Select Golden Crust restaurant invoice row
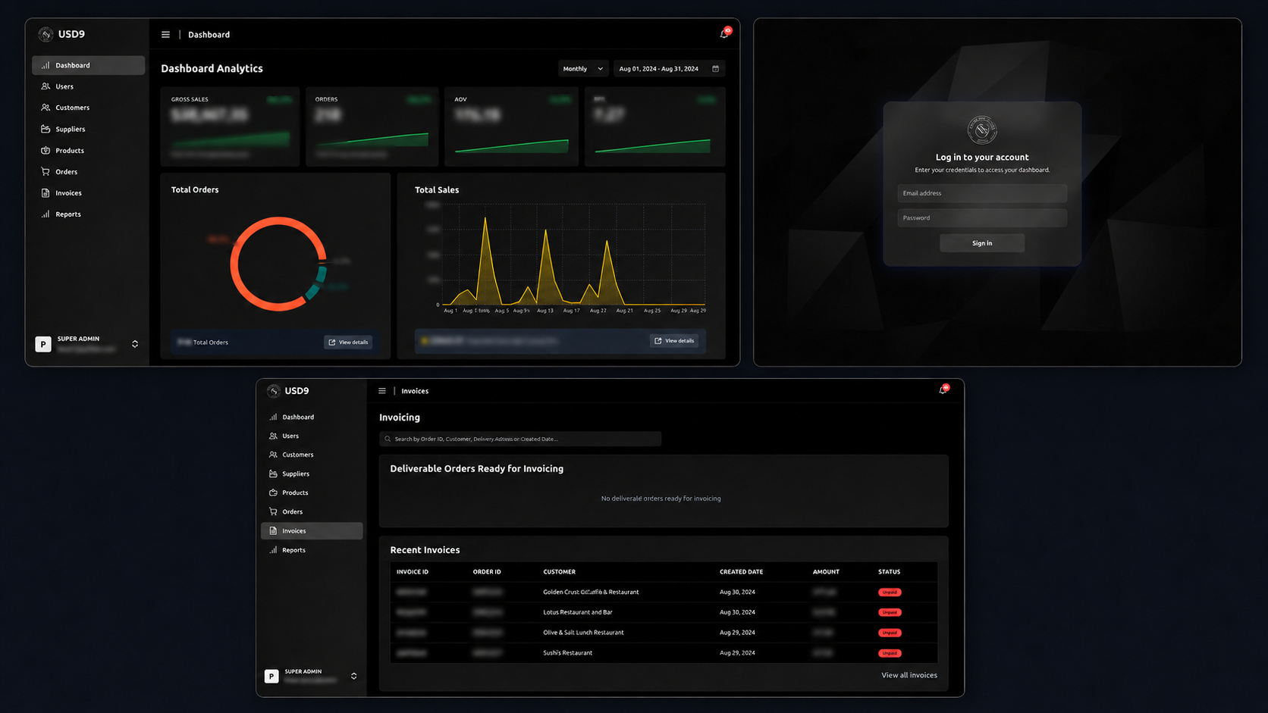1268x713 pixels. point(664,593)
